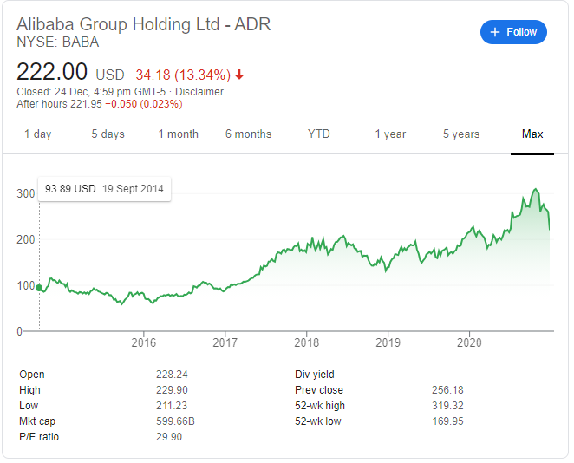This screenshot has width=574, height=463.
Task: Select the Max range tab
Action: point(532,134)
